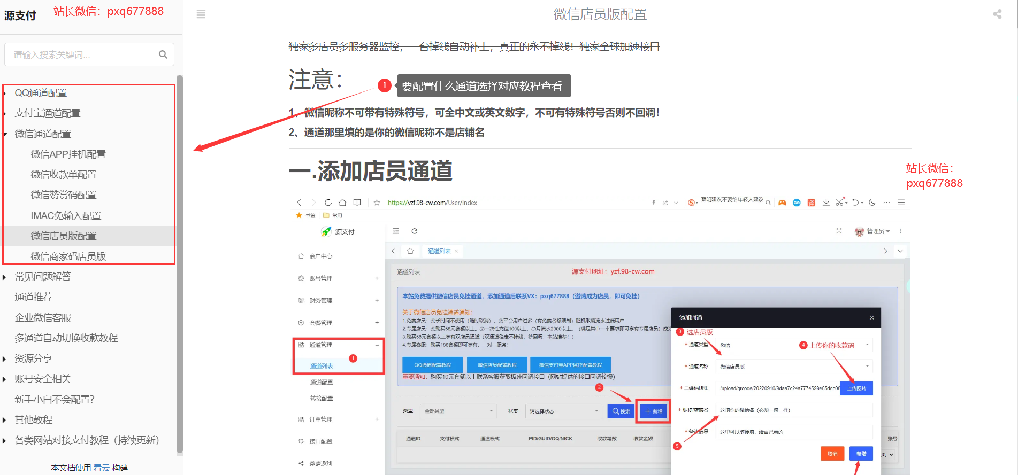Collapse the 微信通道配置 tree arrow

(5, 134)
